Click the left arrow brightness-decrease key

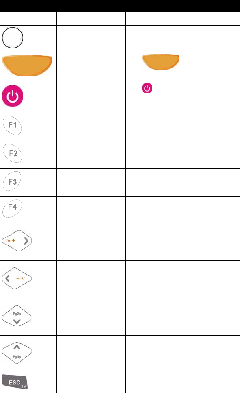click(17, 278)
